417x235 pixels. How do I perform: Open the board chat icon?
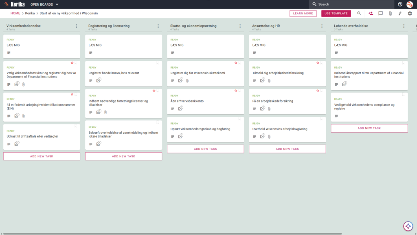click(381, 13)
